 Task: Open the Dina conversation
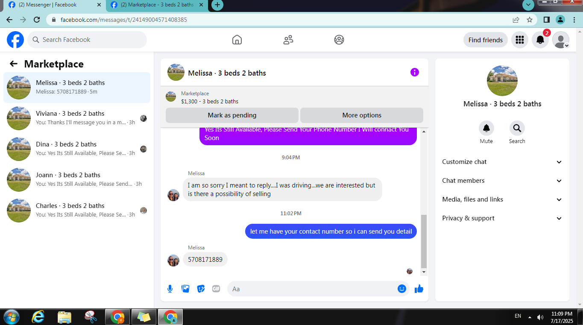(x=77, y=149)
